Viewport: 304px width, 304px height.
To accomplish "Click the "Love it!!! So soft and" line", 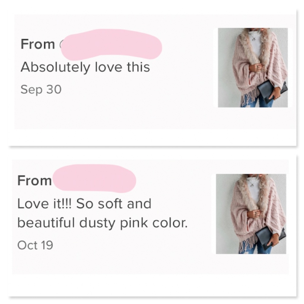I will 84,203.
